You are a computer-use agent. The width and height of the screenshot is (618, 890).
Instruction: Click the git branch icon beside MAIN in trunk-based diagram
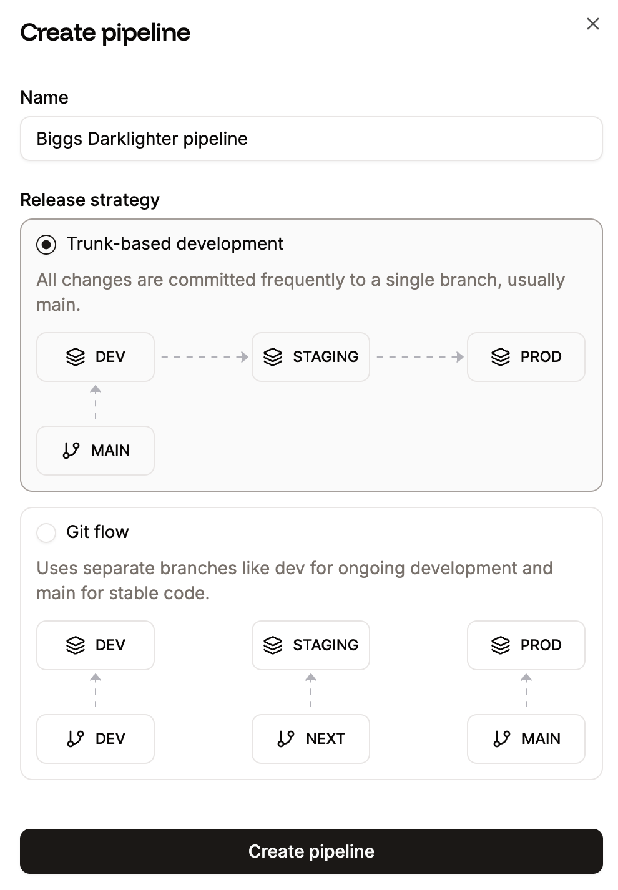pyautogui.click(x=71, y=451)
